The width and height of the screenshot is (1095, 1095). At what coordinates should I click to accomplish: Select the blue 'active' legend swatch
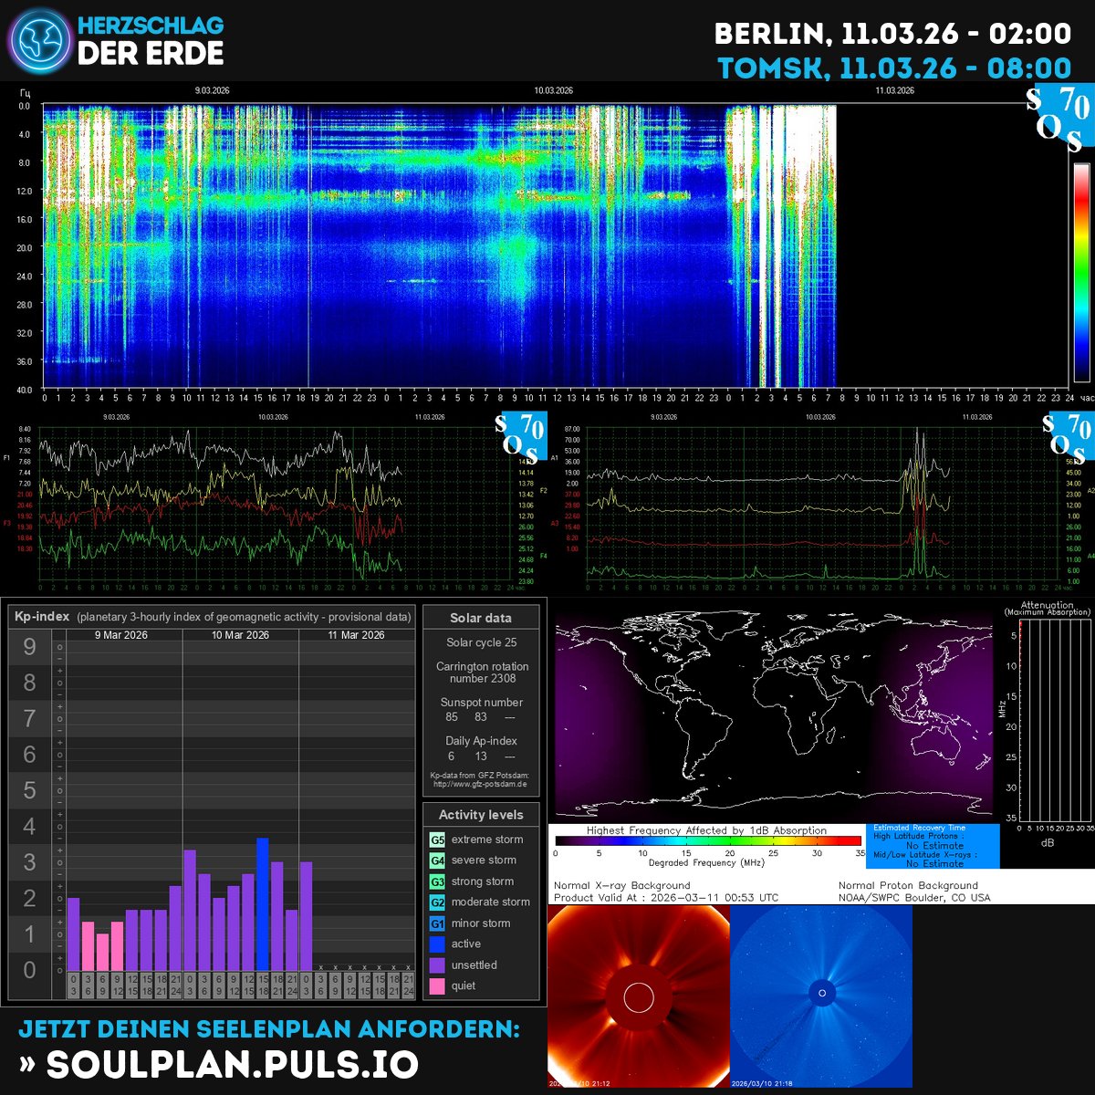click(438, 944)
